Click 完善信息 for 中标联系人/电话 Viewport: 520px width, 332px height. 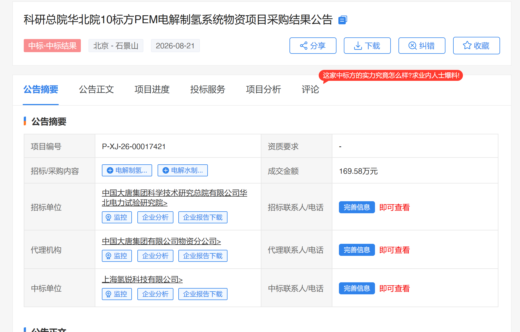pos(357,288)
